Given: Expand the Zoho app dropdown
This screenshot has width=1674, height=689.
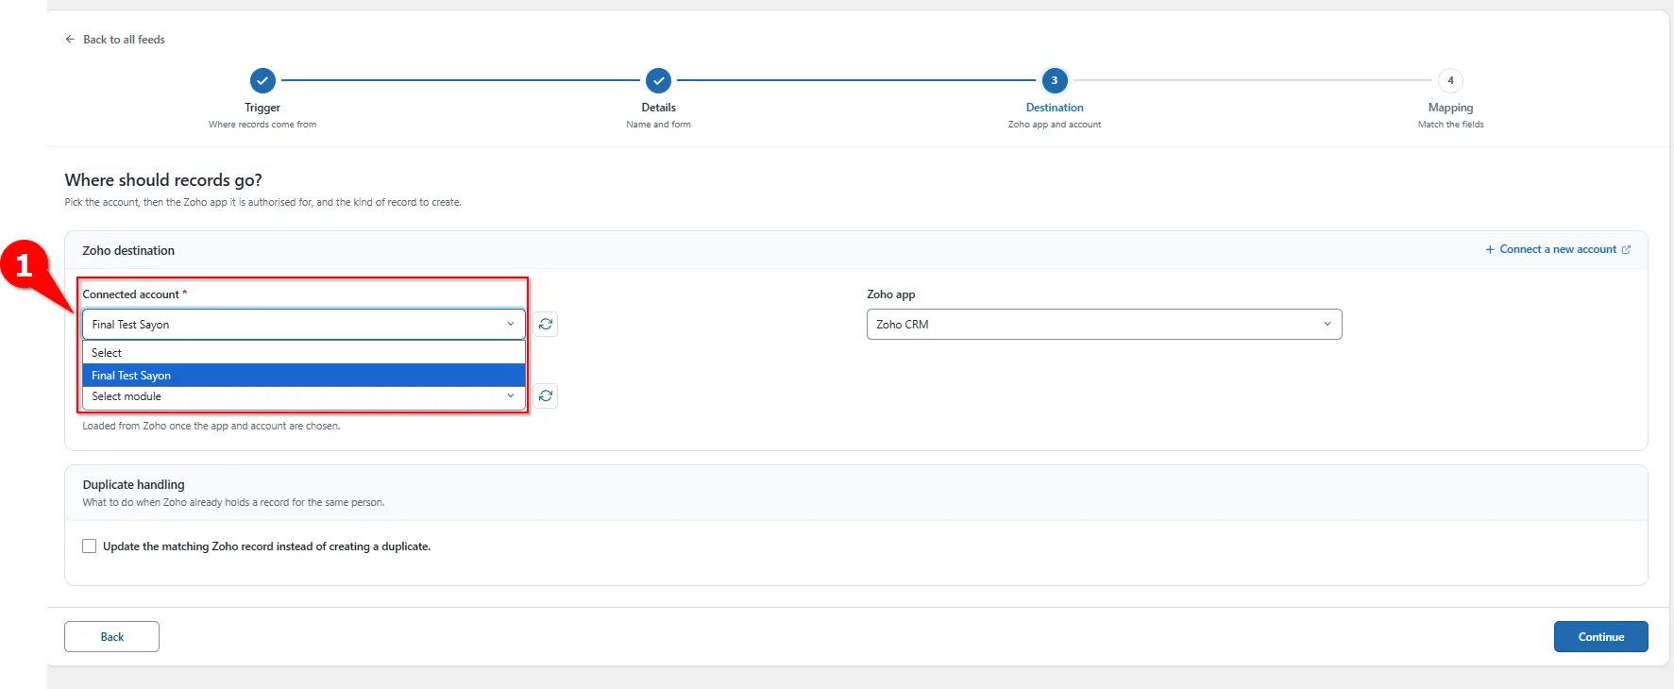Looking at the screenshot, I should click(x=1104, y=324).
